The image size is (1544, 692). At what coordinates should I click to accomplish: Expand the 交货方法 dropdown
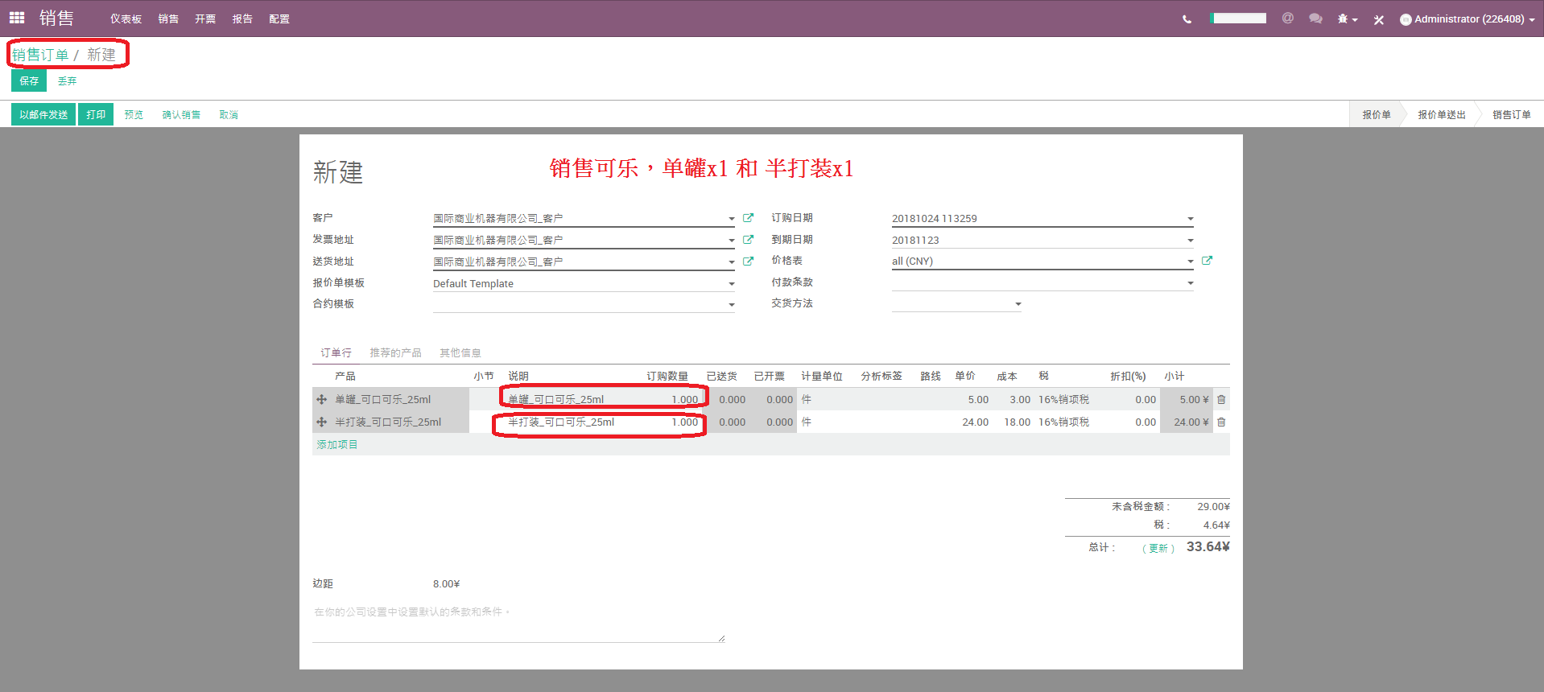pos(1018,304)
